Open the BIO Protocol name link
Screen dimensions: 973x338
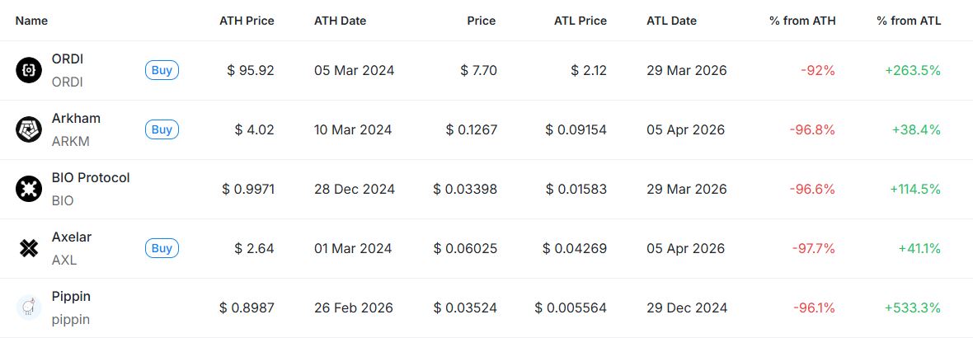(x=91, y=178)
